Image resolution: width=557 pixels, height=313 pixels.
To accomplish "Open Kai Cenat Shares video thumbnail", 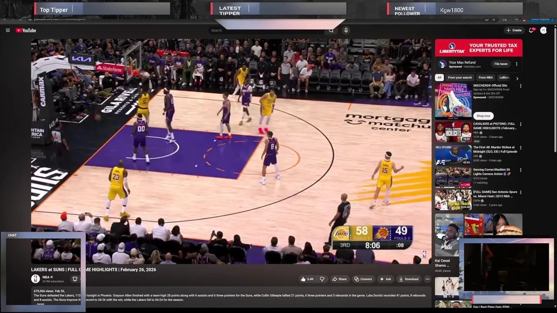I will (449, 235).
